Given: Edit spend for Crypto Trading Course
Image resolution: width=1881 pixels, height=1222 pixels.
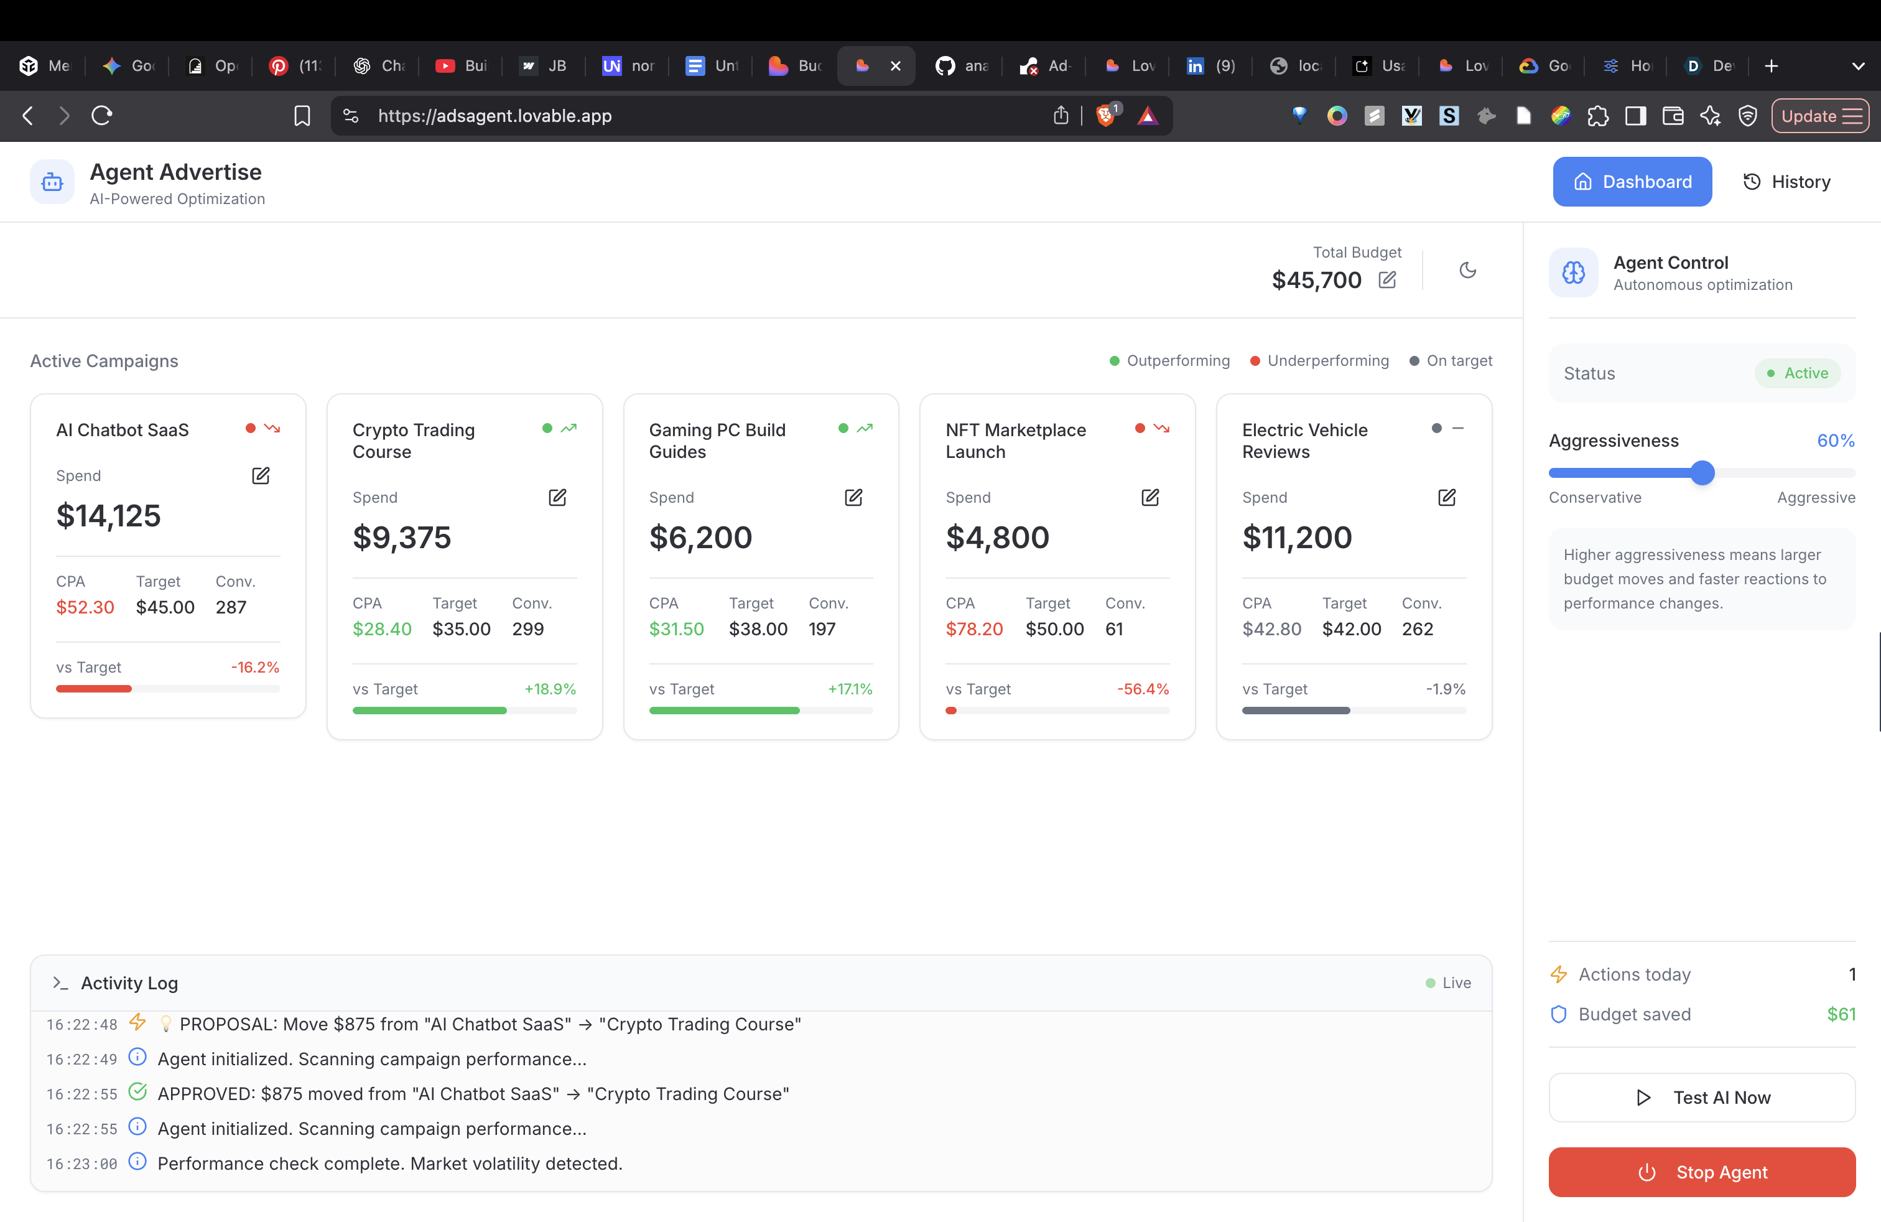Looking at the screenshot, I should (x=557, y=497).
